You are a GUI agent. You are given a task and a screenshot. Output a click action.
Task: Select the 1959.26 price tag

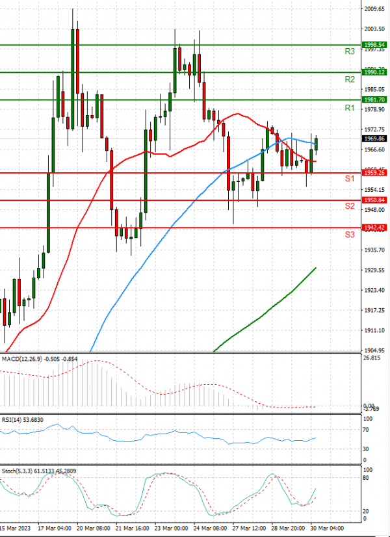[374, 173]
